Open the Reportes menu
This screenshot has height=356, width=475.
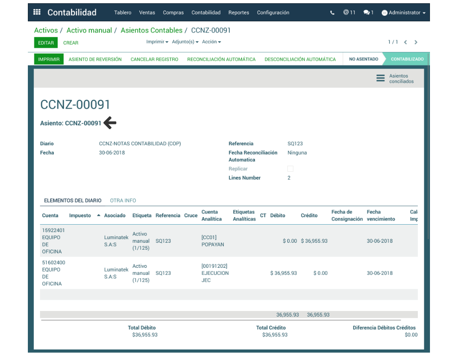pos(239,13)
